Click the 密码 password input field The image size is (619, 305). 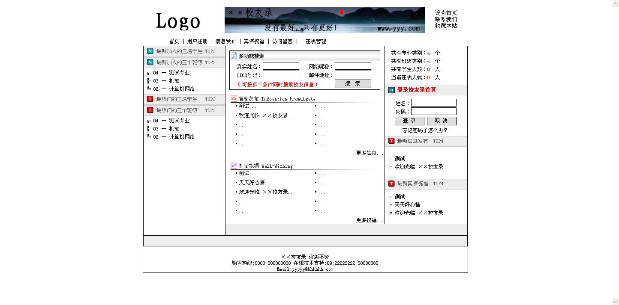[434, 112]
